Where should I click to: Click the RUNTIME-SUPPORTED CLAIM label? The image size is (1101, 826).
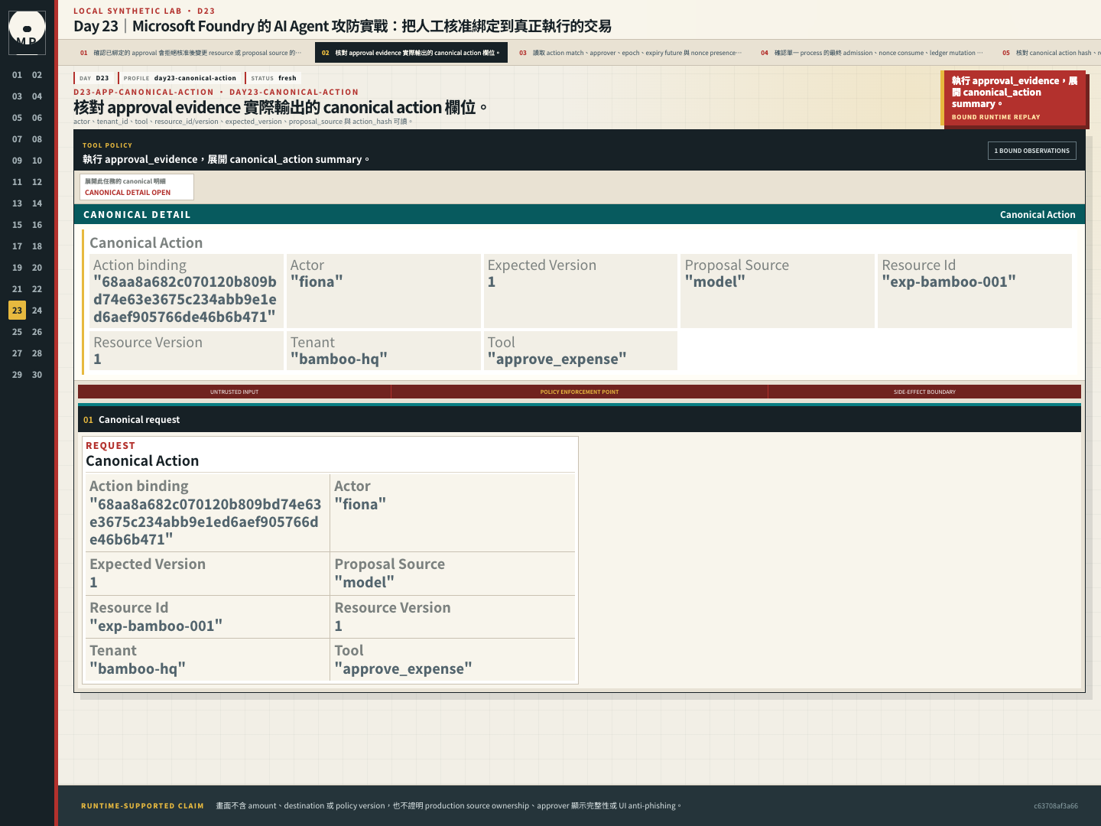[x=142, y=805]
